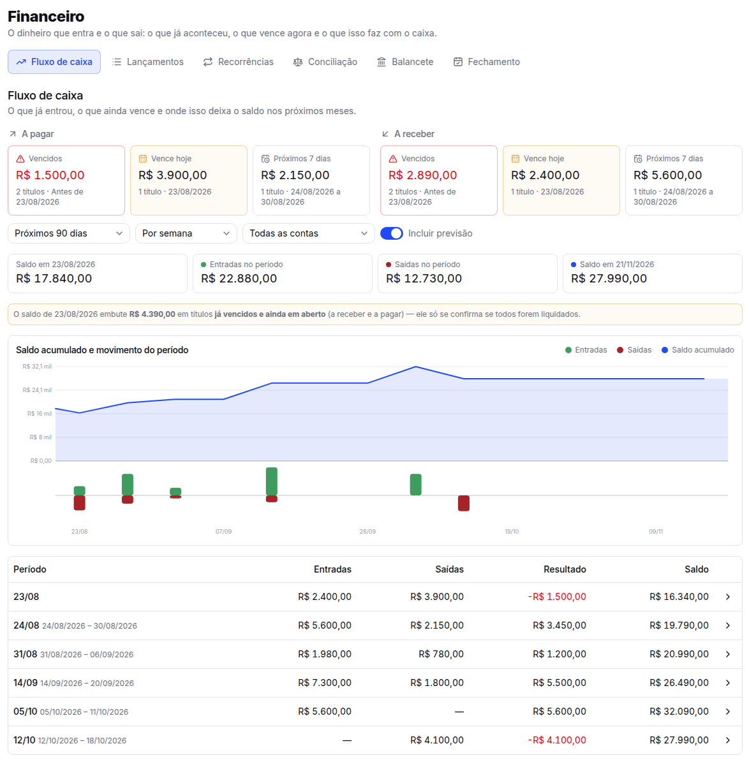The height and width of the screenshot is (760, 749).
Task: Click the Saldo column header
Action: [x=697, y=569]
